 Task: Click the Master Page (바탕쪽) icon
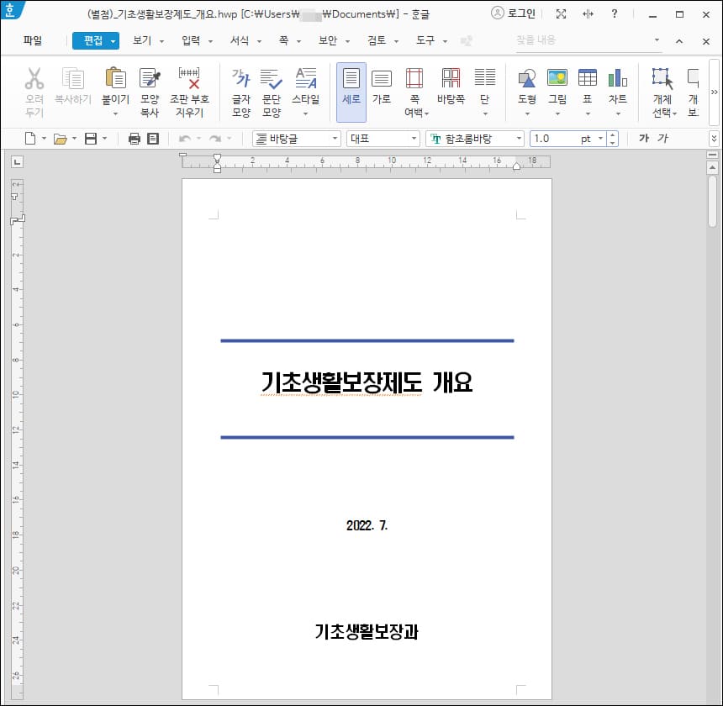click(x=451, y=78)
